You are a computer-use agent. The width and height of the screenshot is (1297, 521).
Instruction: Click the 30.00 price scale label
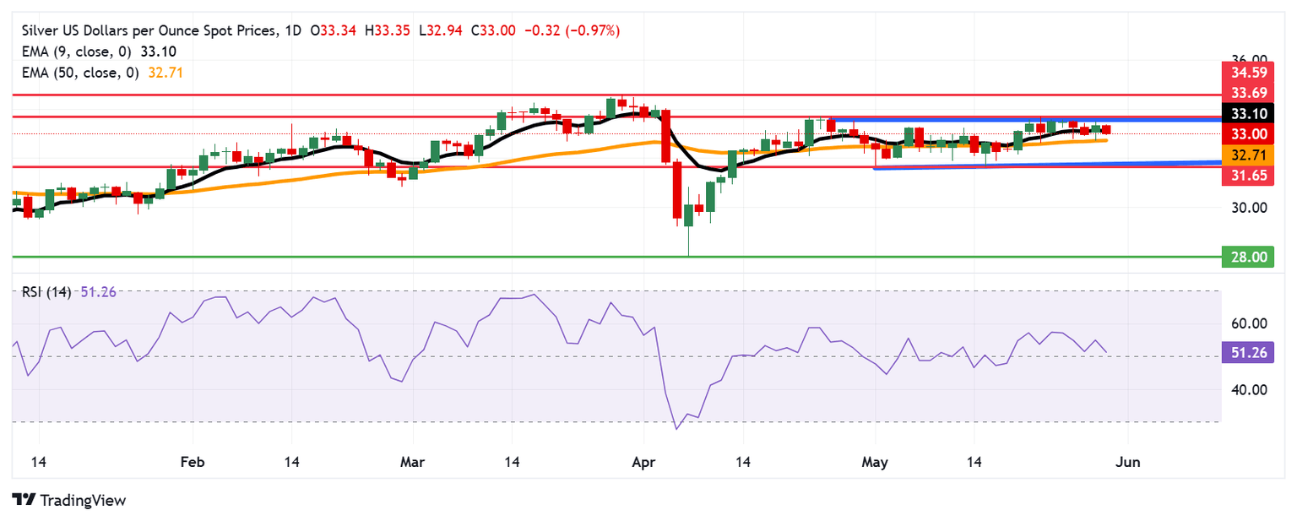(1248, 208)
